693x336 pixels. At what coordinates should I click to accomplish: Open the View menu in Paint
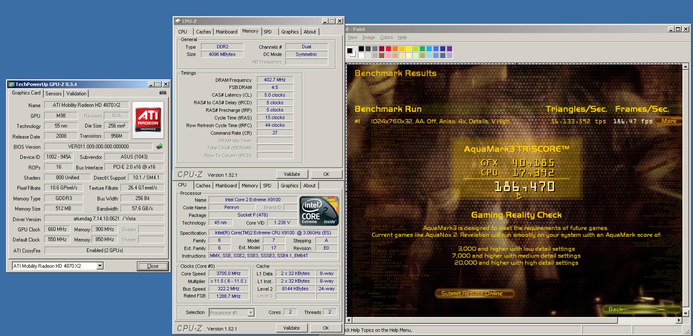point(352,37)
